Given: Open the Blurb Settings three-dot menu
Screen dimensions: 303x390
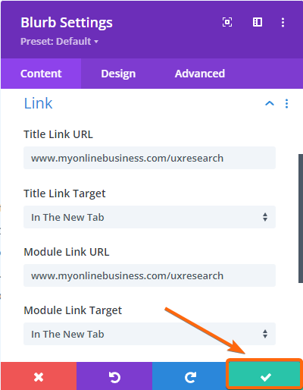Looking at the screenshot, I should click(283, 22).
